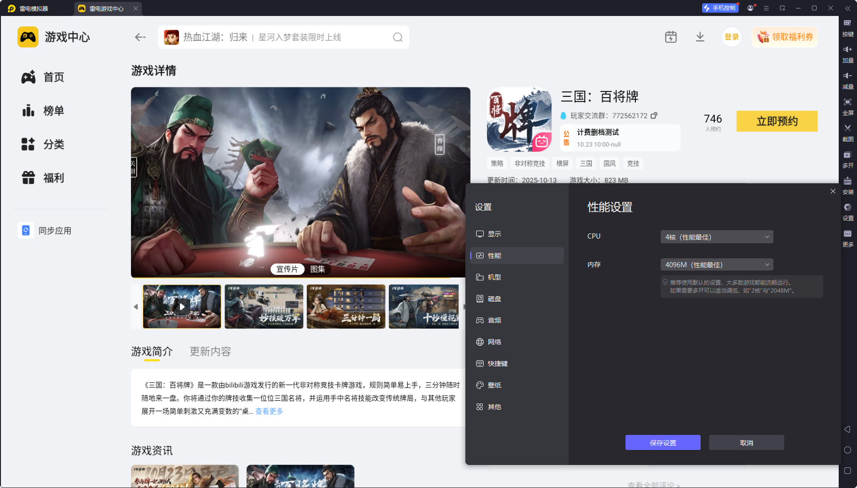Open the download manager icon in the top bar
The height and width of the screenshot is (488, 857).
(700, 37)
